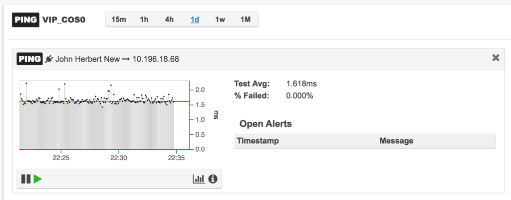Click the plug icon beside John Herbert New
This screenshot has width=511, height=200.
(x=49, y=59)
